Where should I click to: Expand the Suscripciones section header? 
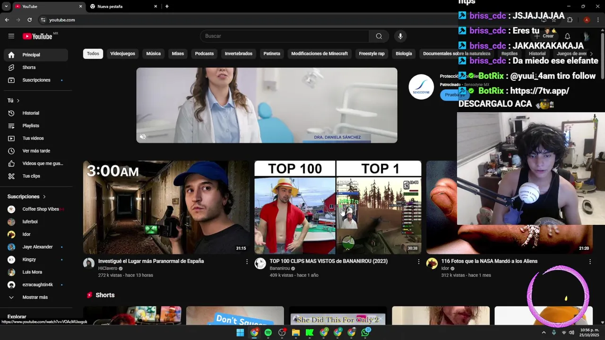27,196
